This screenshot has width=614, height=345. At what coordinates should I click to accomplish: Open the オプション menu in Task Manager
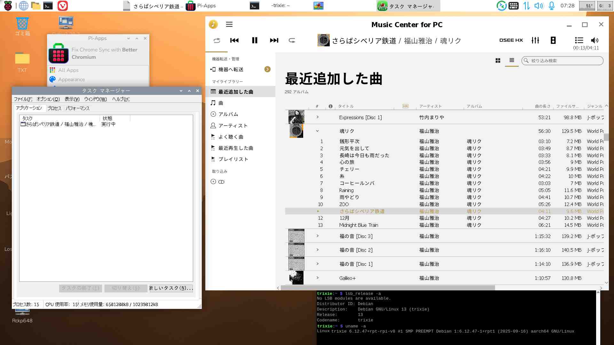[48, 99]
